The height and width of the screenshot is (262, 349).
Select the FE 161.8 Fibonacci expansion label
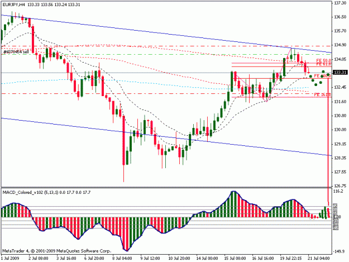[323, 94]
